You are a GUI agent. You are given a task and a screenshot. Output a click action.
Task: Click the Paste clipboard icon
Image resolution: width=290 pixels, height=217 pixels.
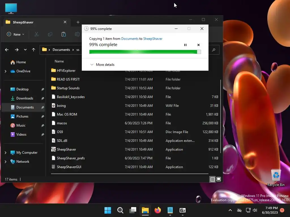[64, 34]
